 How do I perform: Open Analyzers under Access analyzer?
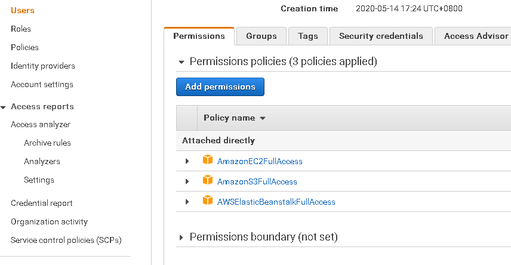click(x=42, y=161)
